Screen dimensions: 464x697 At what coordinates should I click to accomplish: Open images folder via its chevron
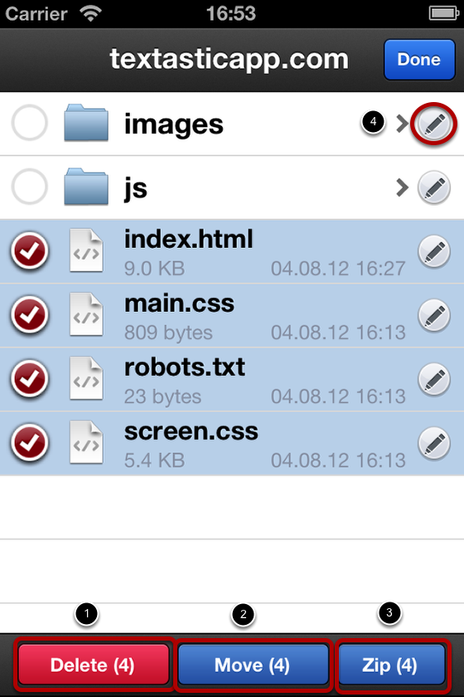point(403,124)
